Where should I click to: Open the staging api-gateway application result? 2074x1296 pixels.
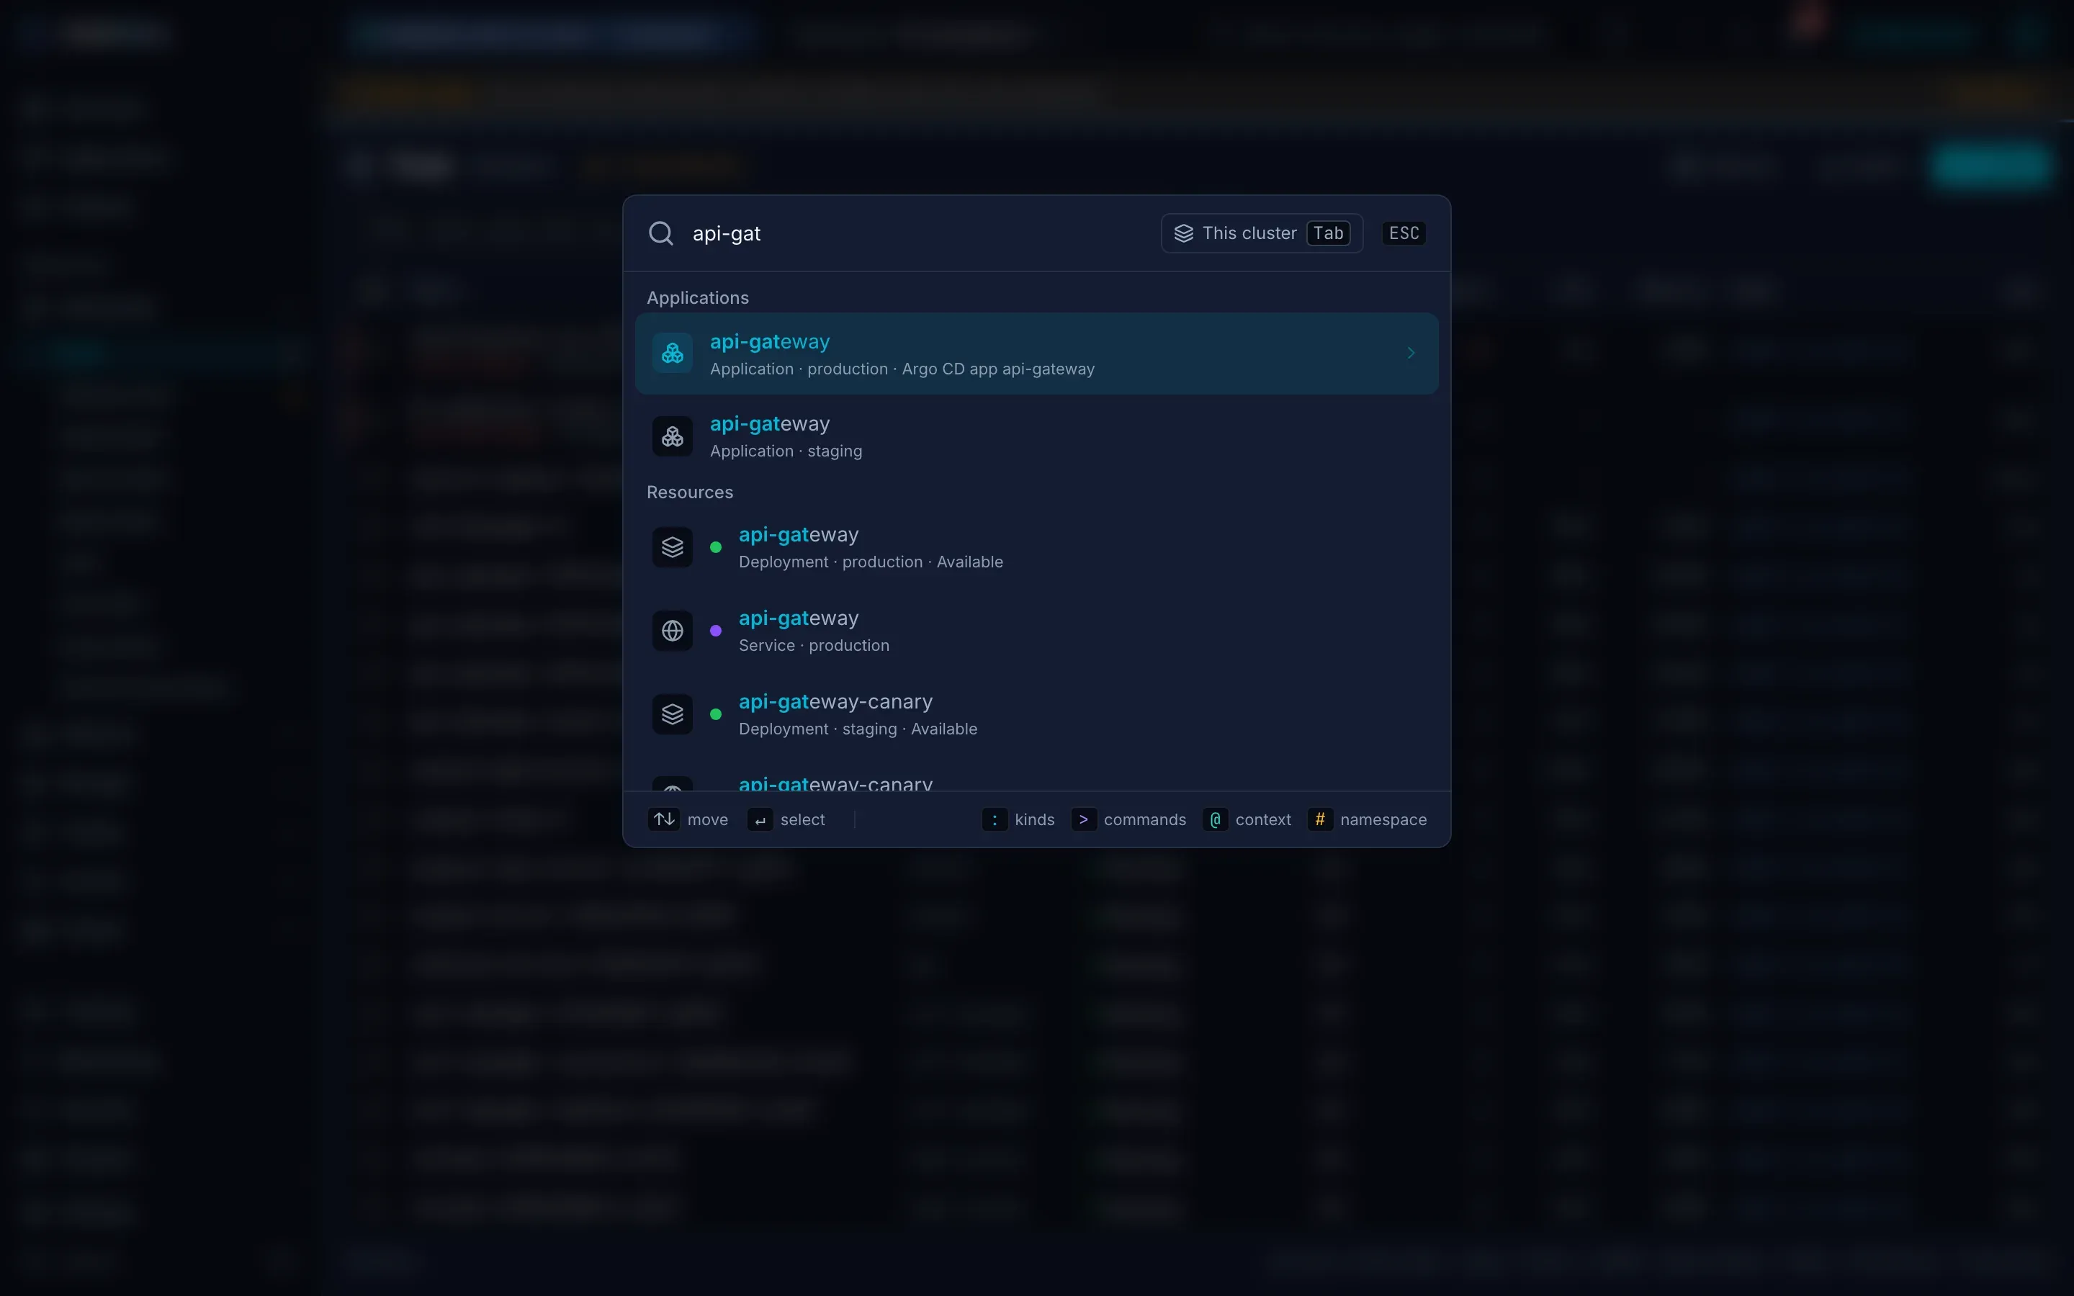click(1036, 436)
